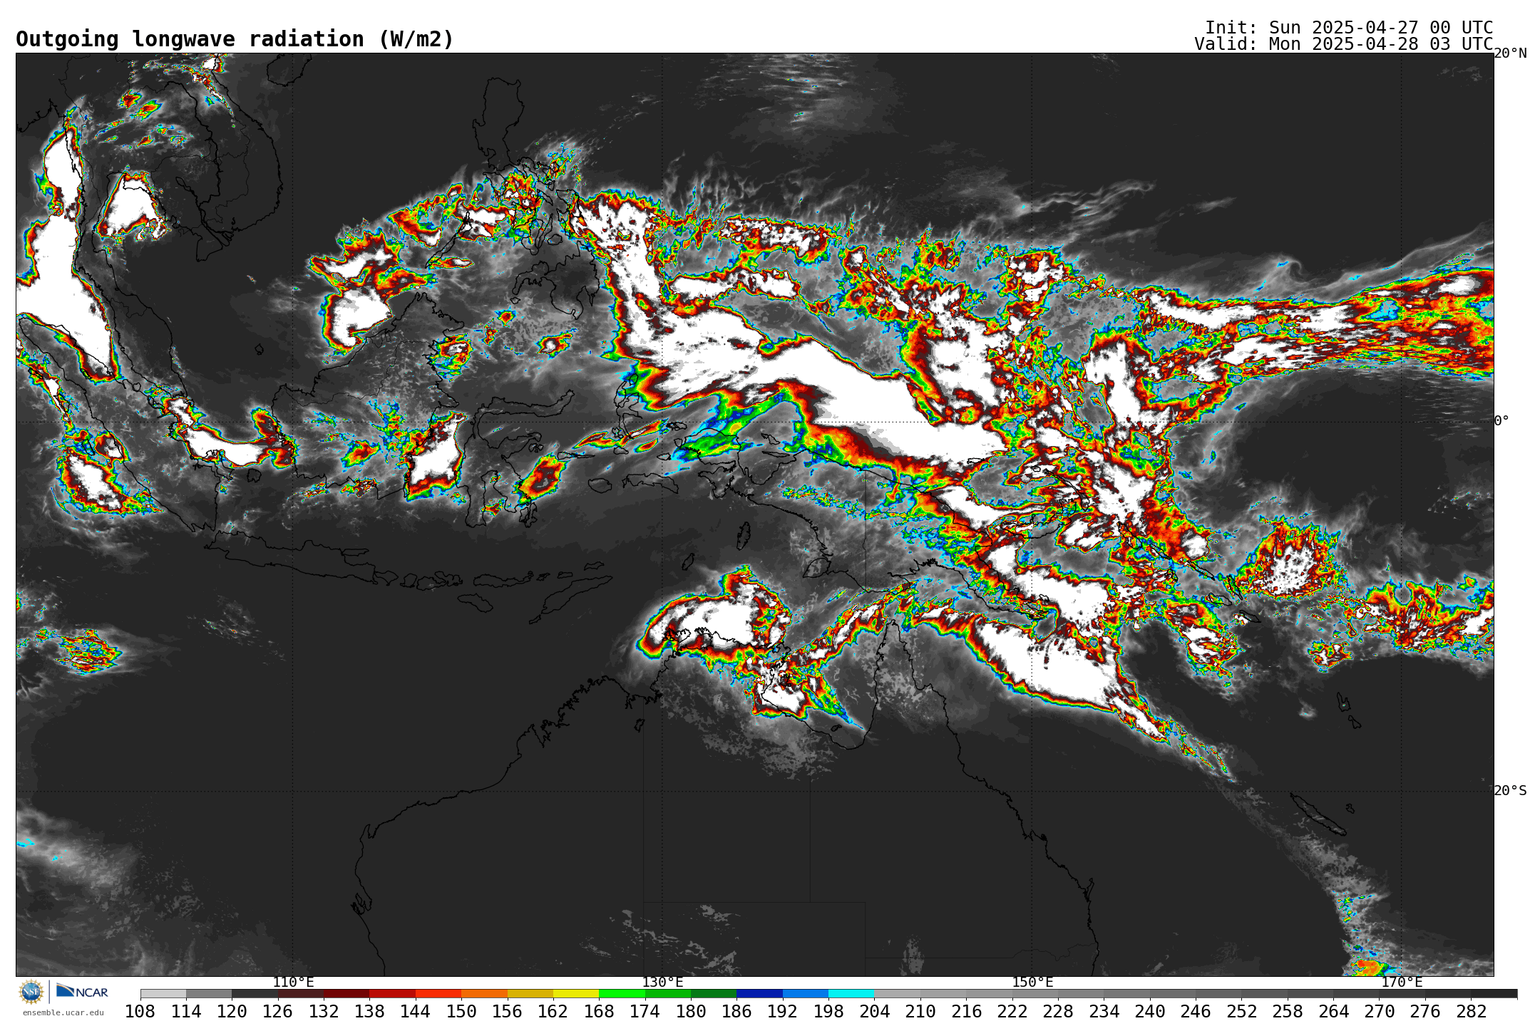Click the colorbar value 276
1540x1021 pixels.
(x=1425, y=1012)
